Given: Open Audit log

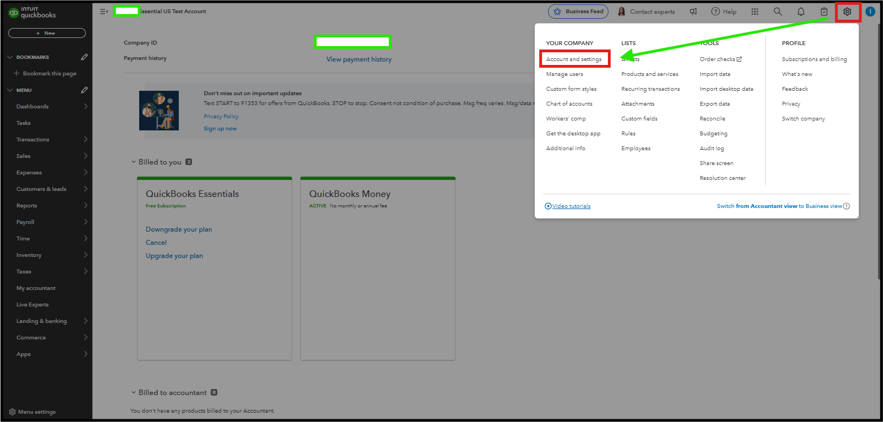Looking at the screenshot, I should tap(712, 149).
